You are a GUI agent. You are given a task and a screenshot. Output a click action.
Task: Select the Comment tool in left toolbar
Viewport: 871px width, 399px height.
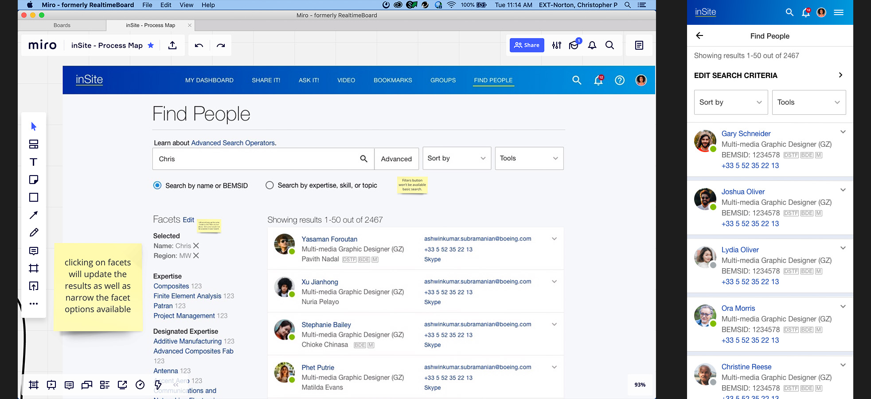(x=34, y=250)
